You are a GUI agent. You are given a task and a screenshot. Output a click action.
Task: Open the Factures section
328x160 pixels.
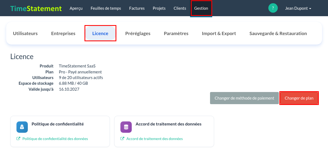tap(137, 8)
